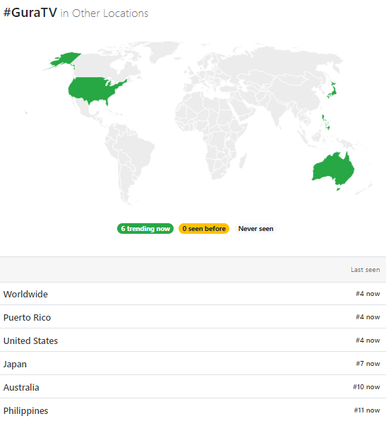This screenshot has height=421, width=386.
Task: Click the United States on the map
Action: 94,90
